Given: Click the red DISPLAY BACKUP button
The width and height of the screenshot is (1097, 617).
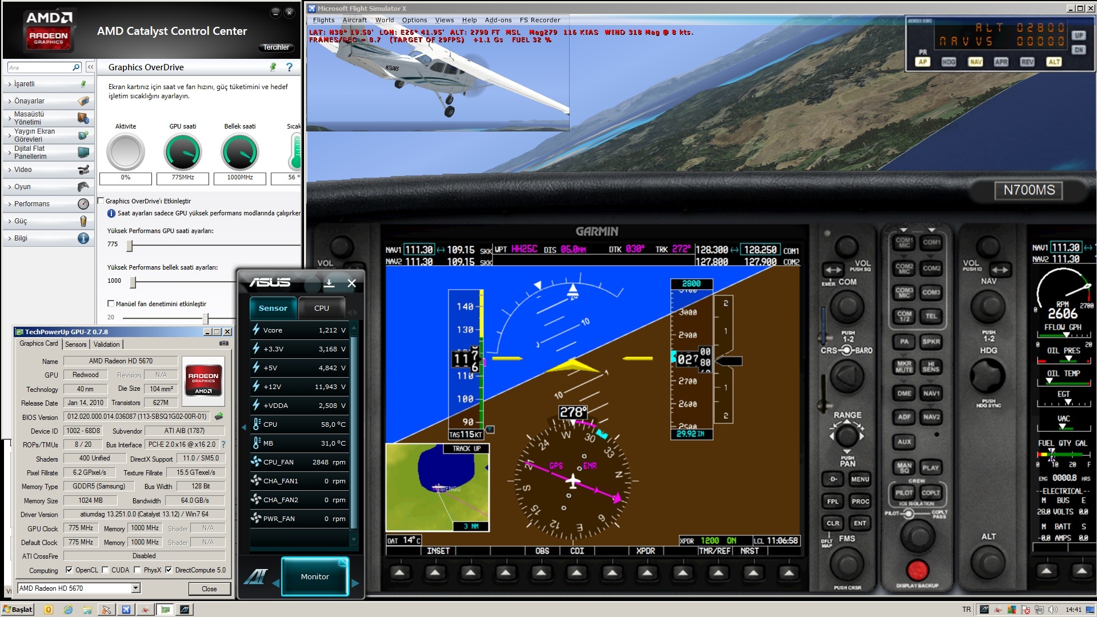Looking at the screenshot, I should click(x=918, y=570).
